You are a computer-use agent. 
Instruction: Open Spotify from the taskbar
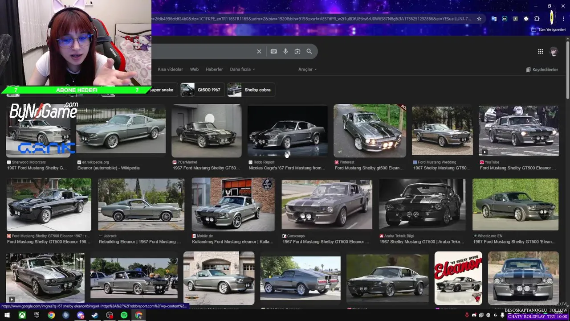(x=124, y=315)
